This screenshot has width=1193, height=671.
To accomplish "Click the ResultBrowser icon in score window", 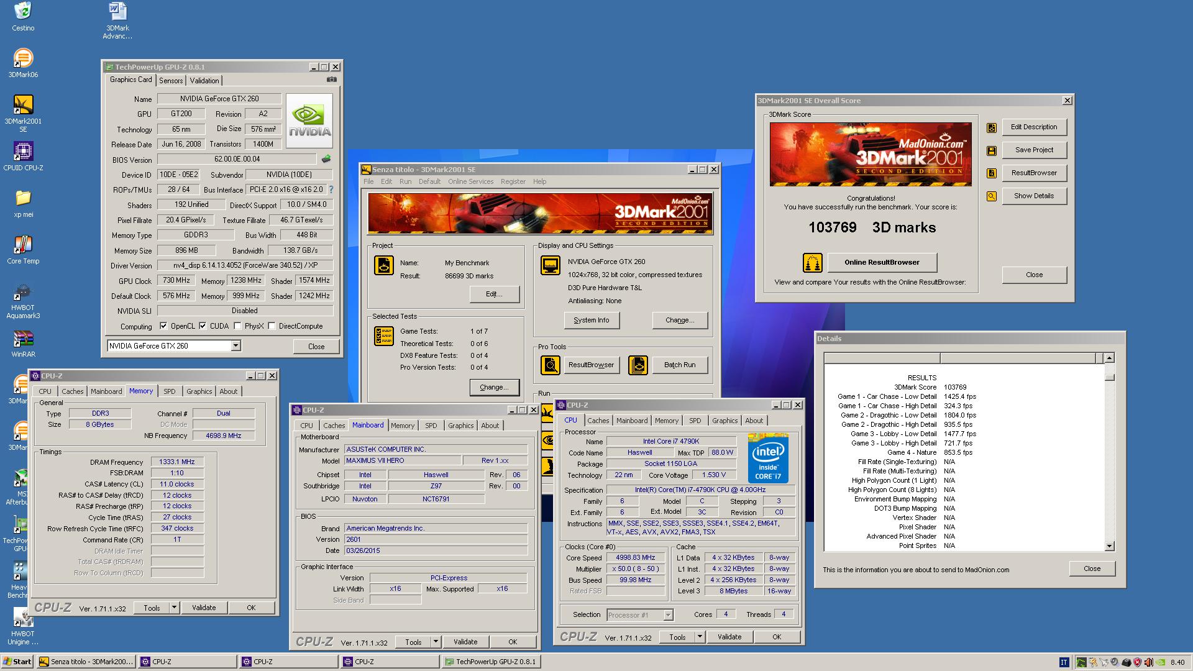I will (992, 173).
